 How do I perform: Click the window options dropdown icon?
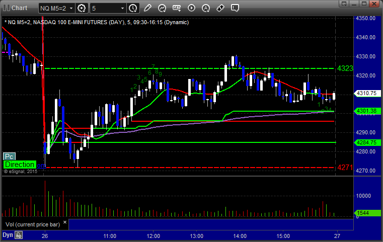[x=344, y=4]
